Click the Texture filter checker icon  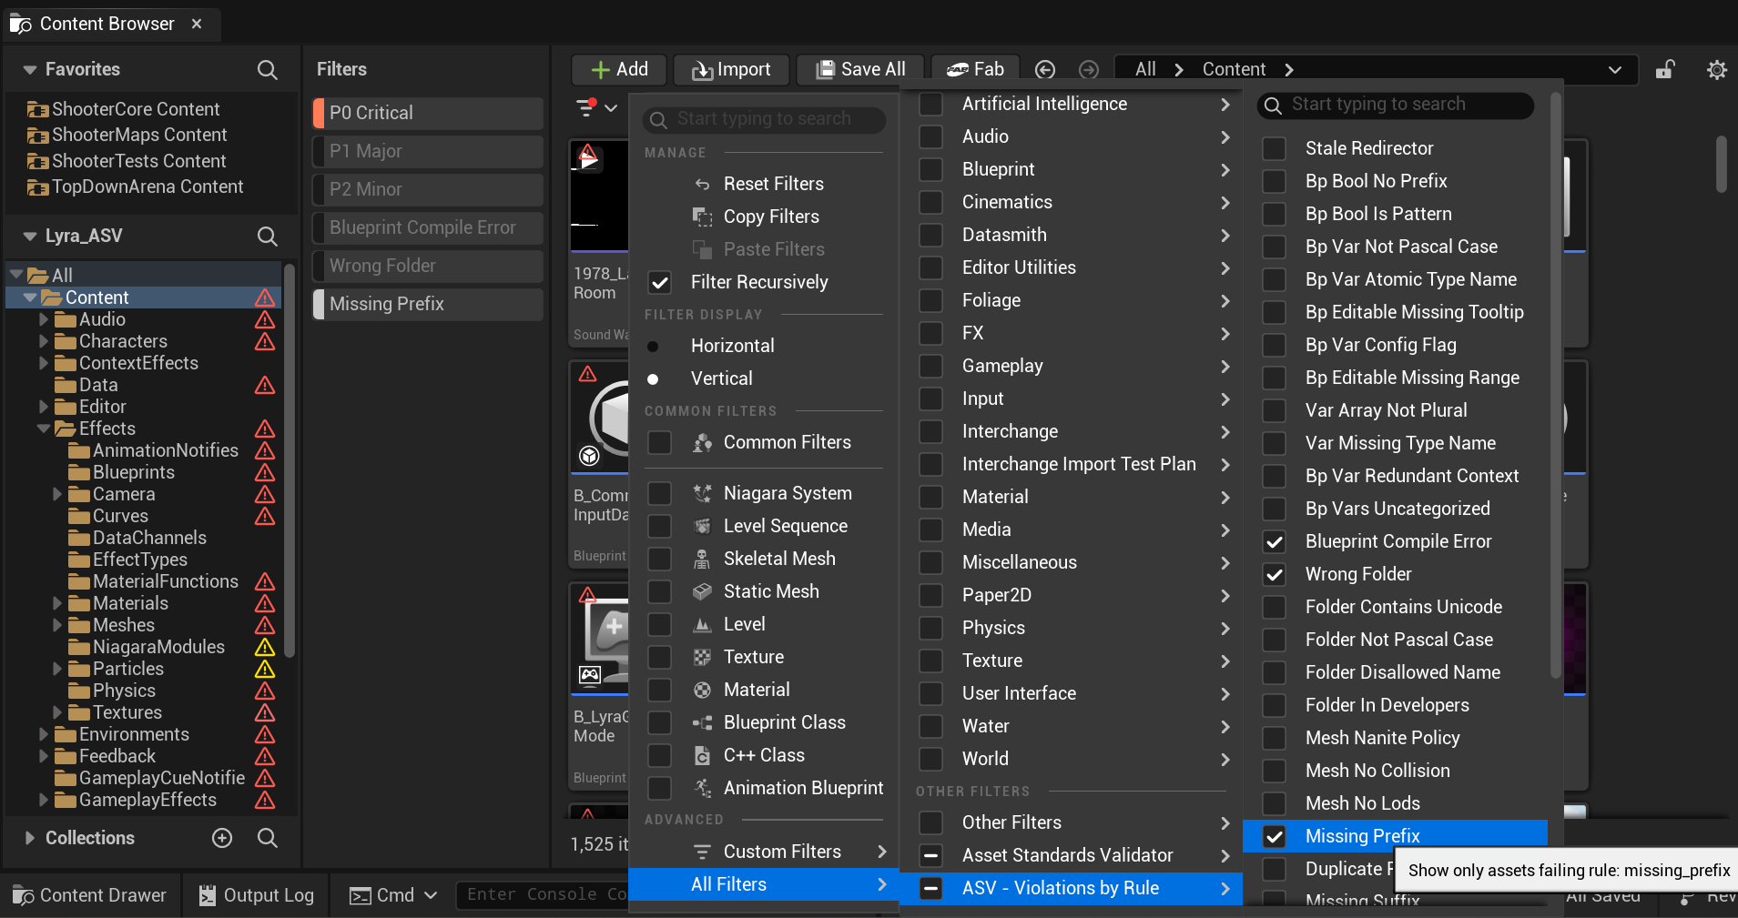(702, 657)
